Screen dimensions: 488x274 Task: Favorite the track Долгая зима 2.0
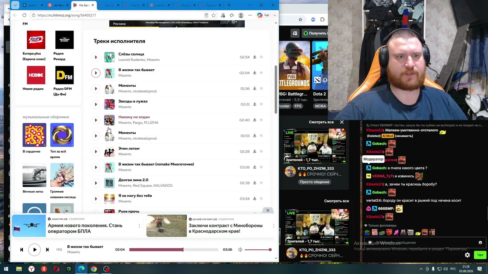(261, 183)
